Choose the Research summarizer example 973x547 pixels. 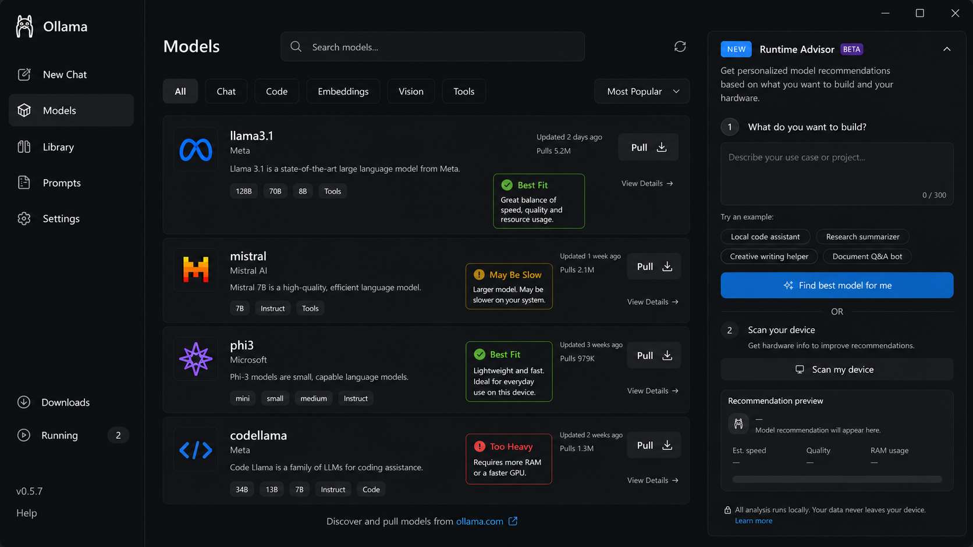(862, 237)
